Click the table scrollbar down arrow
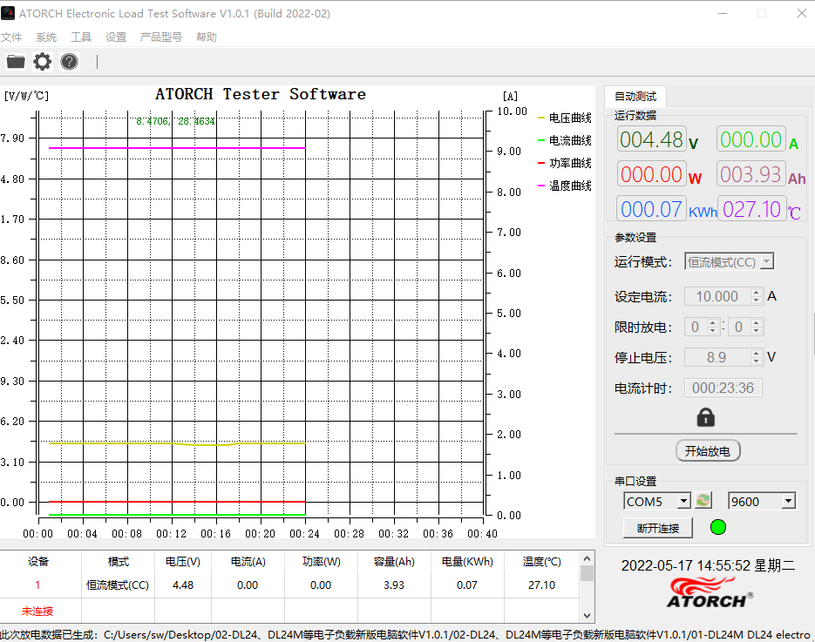The width and height of the screenshot is (815, 642). click(587, 616)
